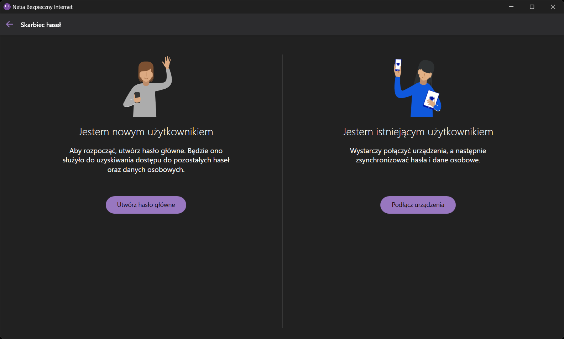
Task: Click the device sync description text
Action: pyautogui.click(x=418, y=156)
